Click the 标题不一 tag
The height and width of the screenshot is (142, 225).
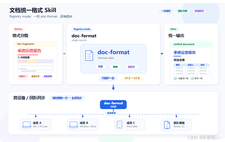point(23,76)
